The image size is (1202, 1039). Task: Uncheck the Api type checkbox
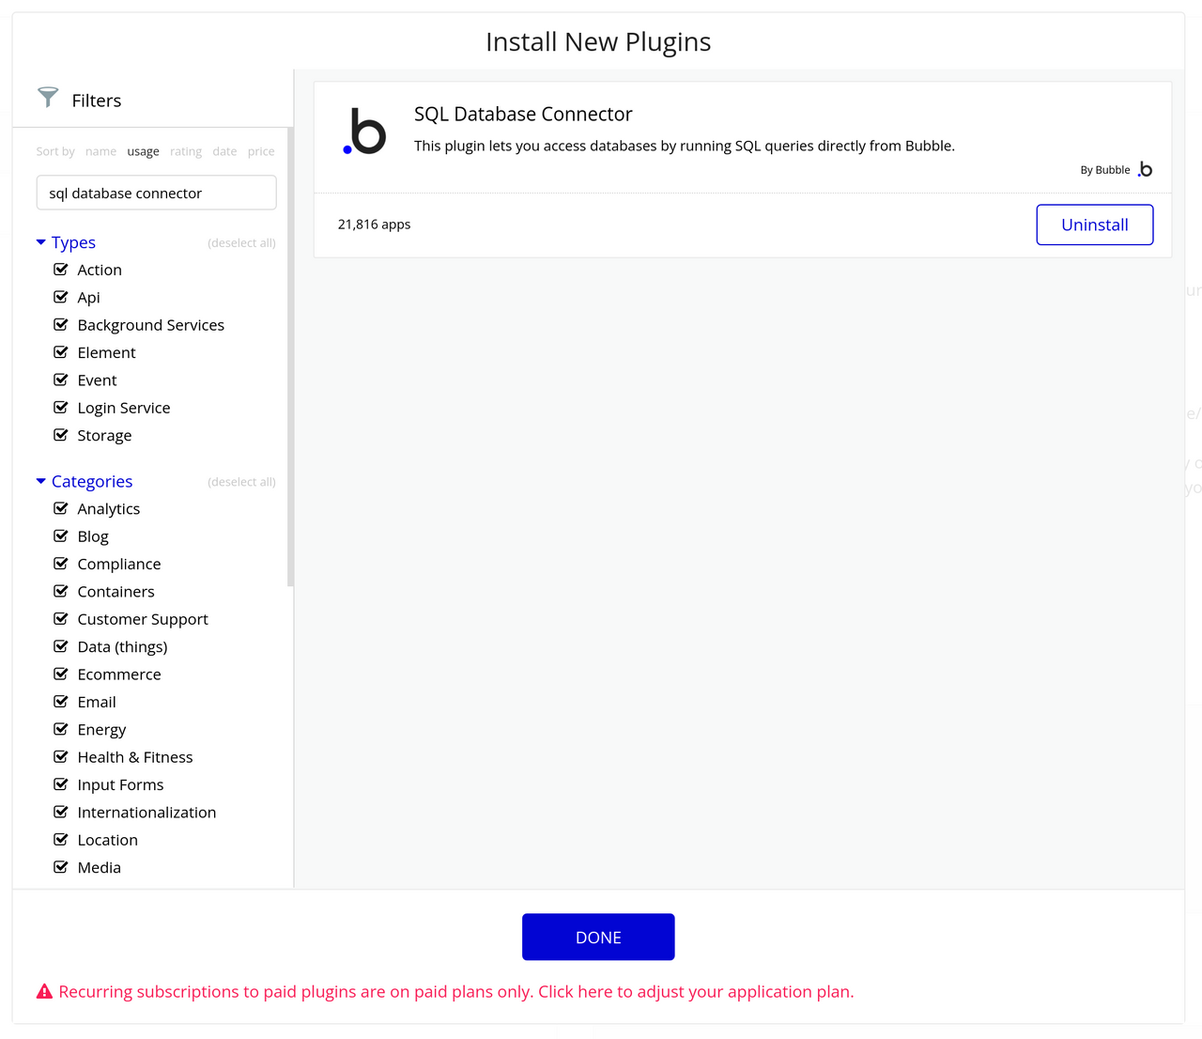[61, 297]
